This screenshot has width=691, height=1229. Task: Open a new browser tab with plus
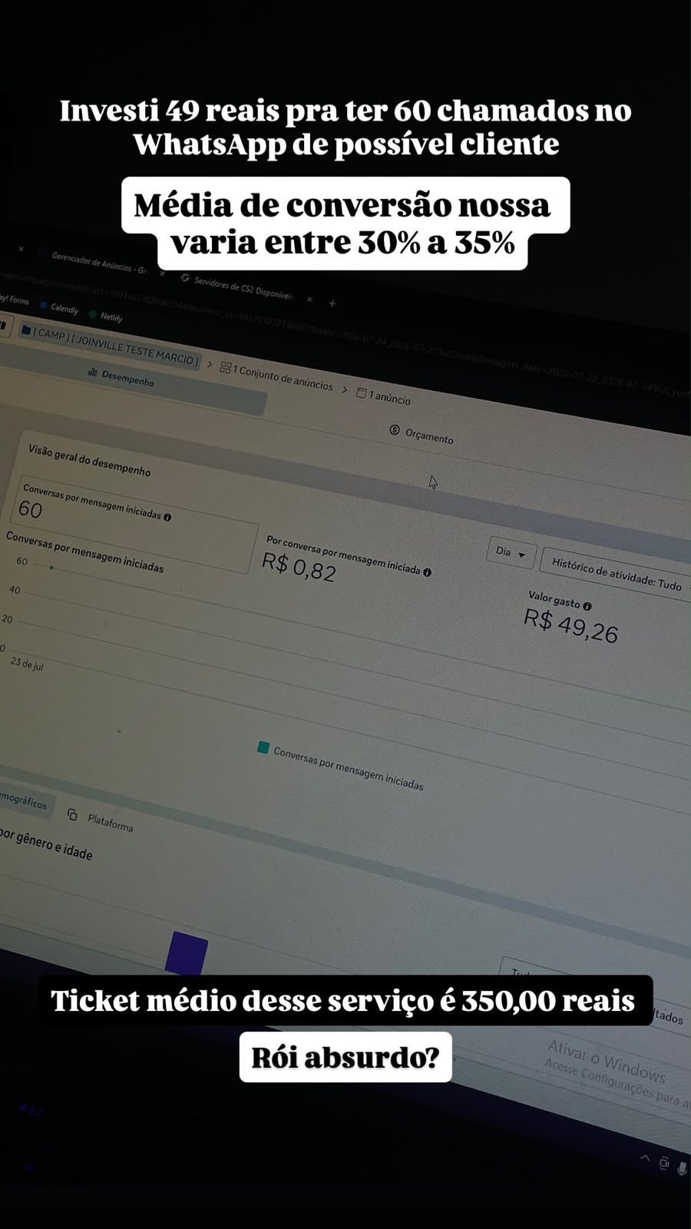(x=332, y=303)
